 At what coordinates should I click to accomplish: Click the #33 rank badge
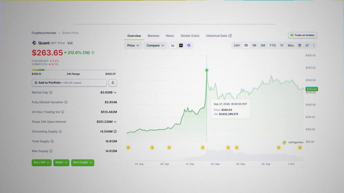point(70,43)
